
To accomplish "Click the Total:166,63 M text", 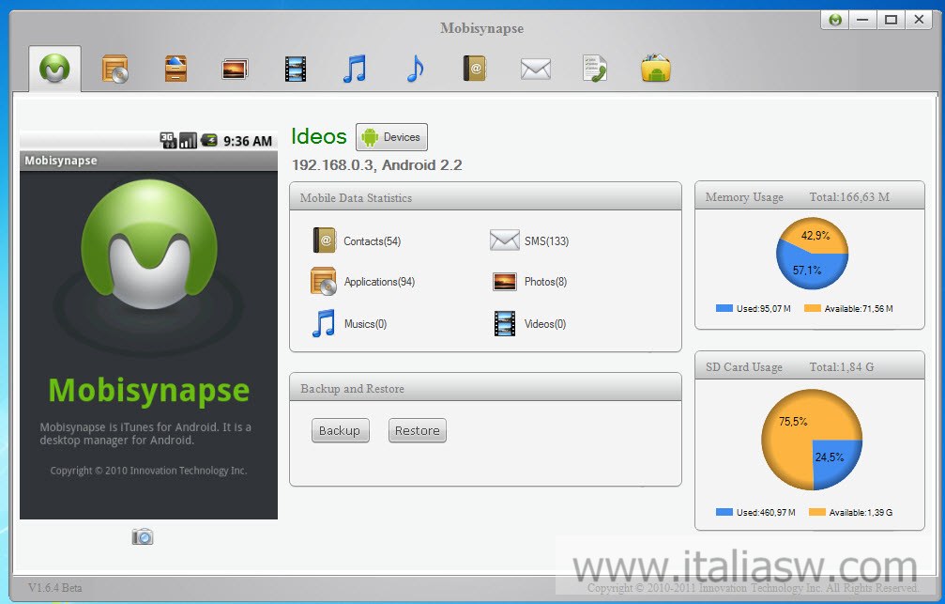I will 849,197.
